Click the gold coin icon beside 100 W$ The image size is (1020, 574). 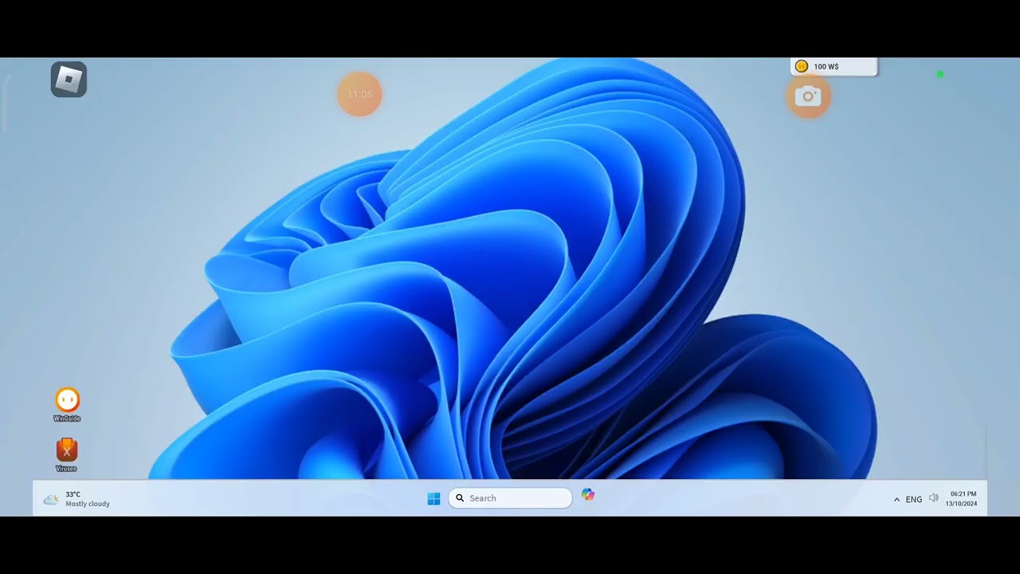tap(802, 67)
